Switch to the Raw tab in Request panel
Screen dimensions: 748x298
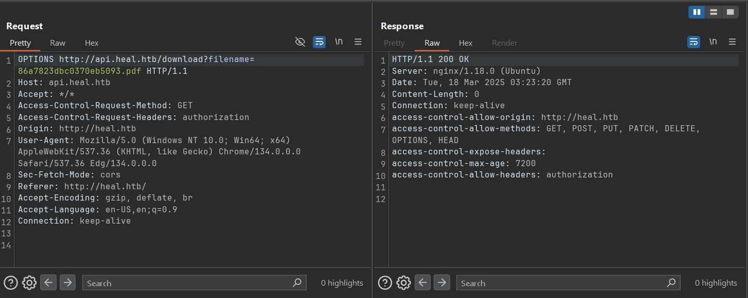point(58,43)
